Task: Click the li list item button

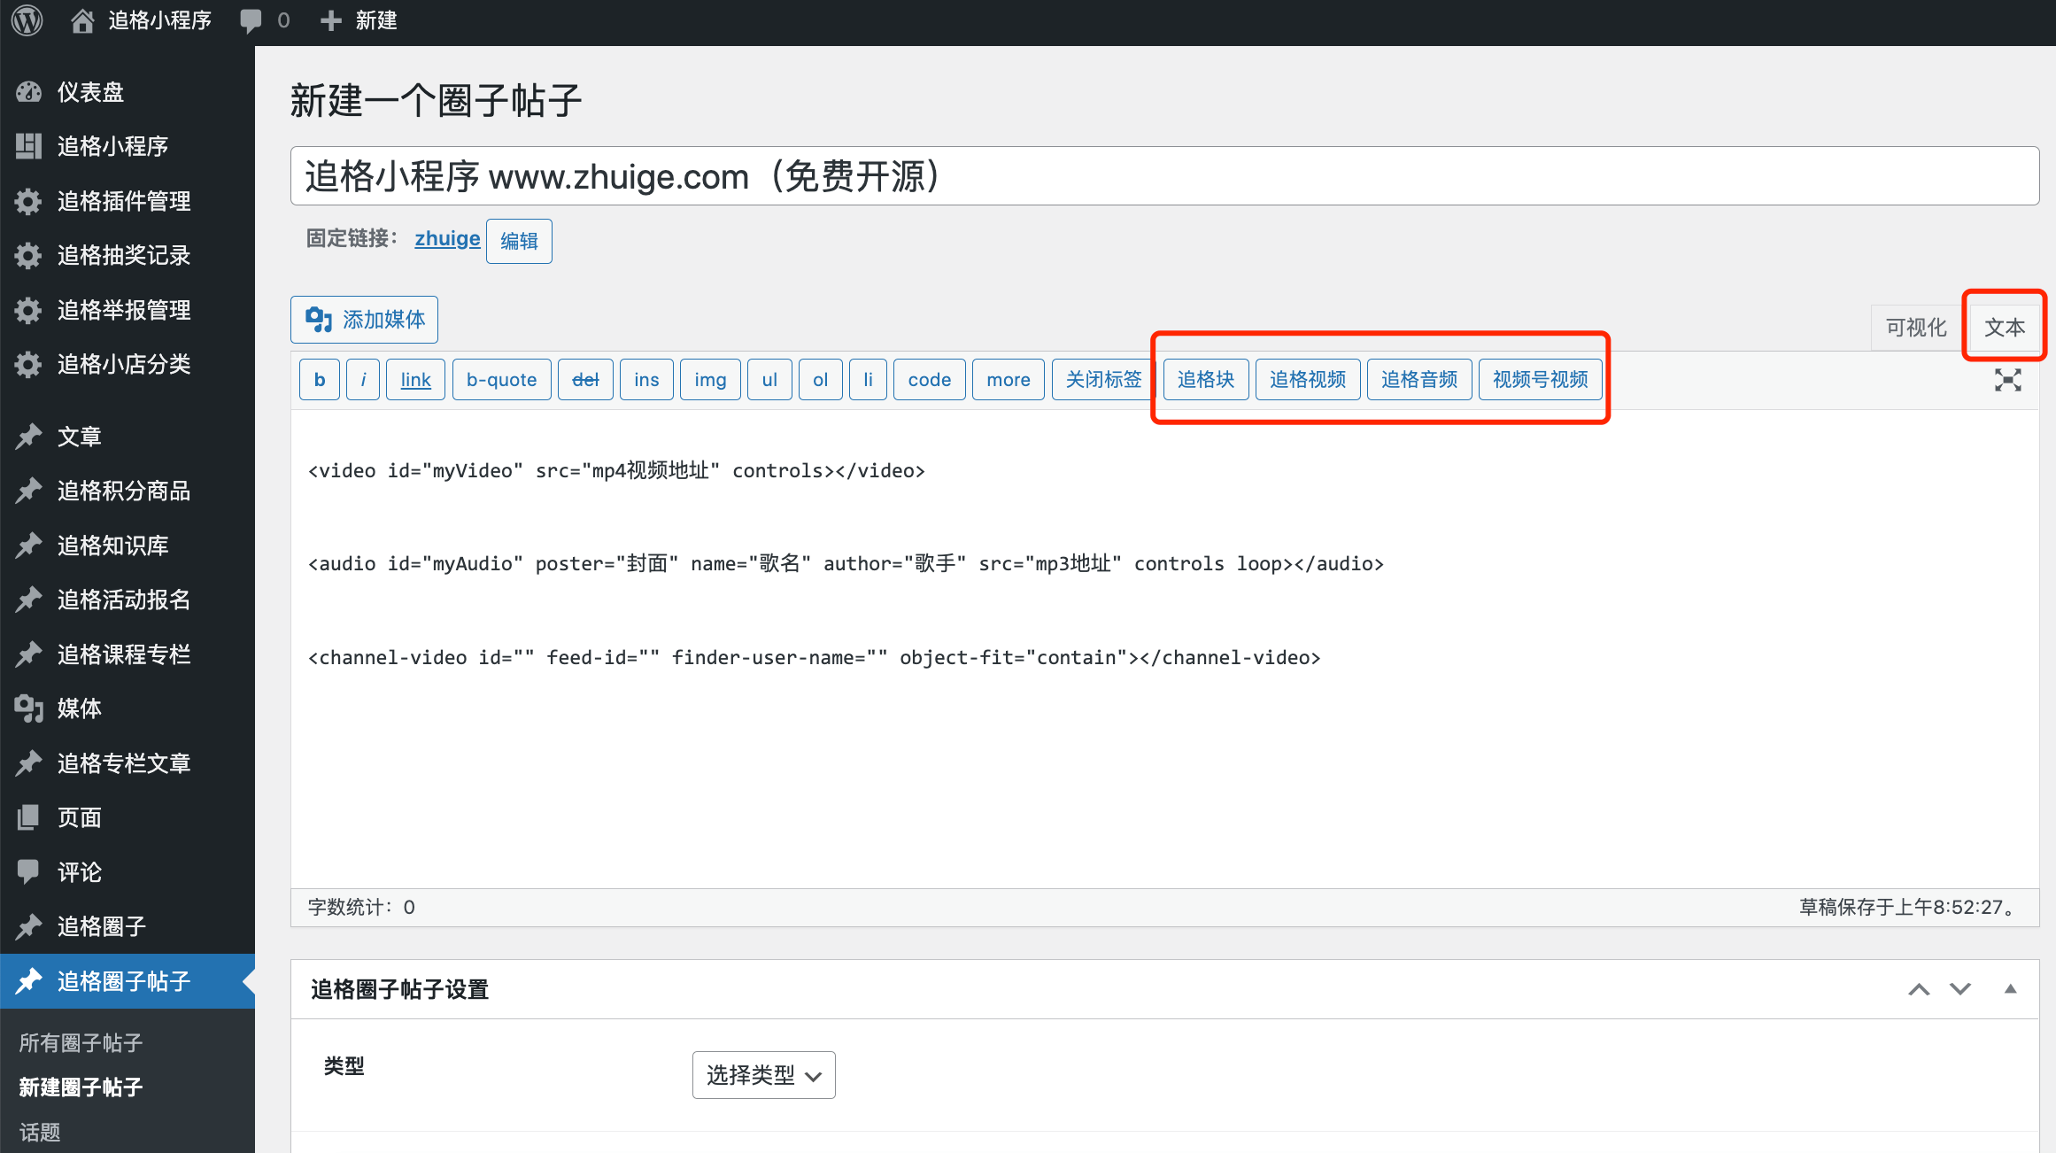Action: tap(868, 380)
